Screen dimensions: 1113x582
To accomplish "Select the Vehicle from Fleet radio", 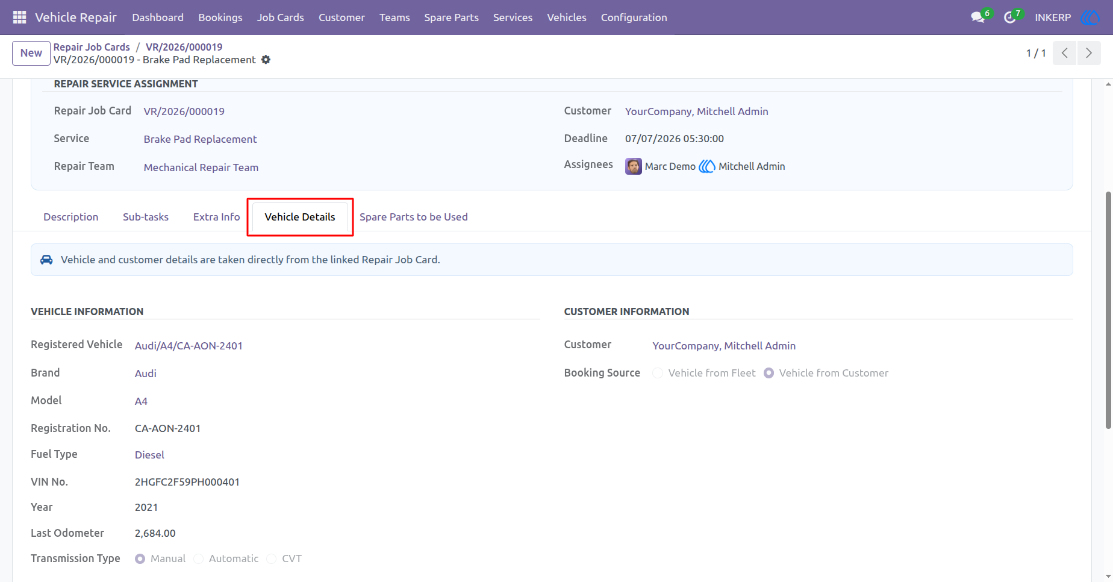I will click(658, 373).
